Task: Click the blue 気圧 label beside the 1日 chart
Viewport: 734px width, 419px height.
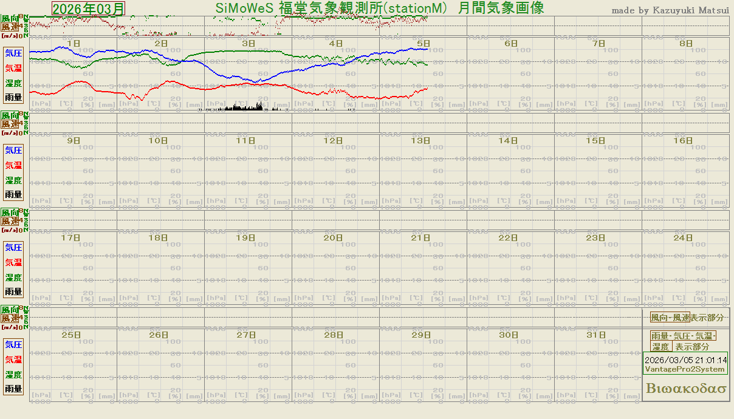Action: [x=13, y=53]
